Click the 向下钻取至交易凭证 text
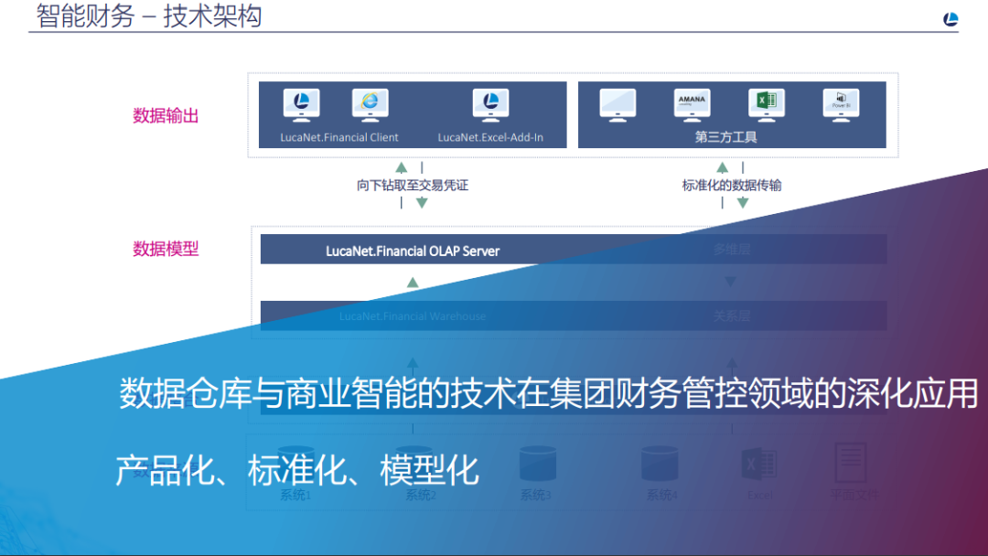The width and height of the screenshot is (988, 556). 412,185
